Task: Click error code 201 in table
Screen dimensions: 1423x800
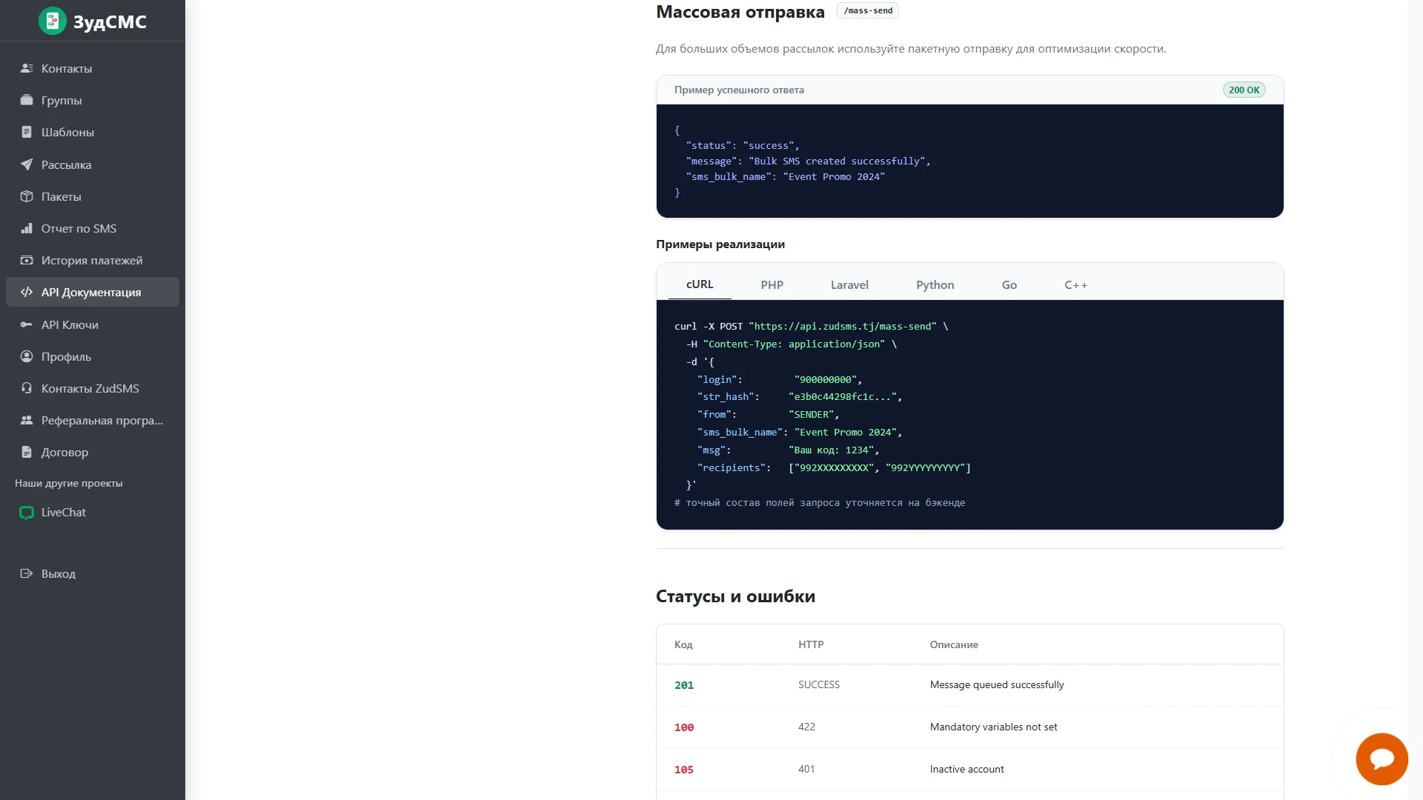Action: 684,685
